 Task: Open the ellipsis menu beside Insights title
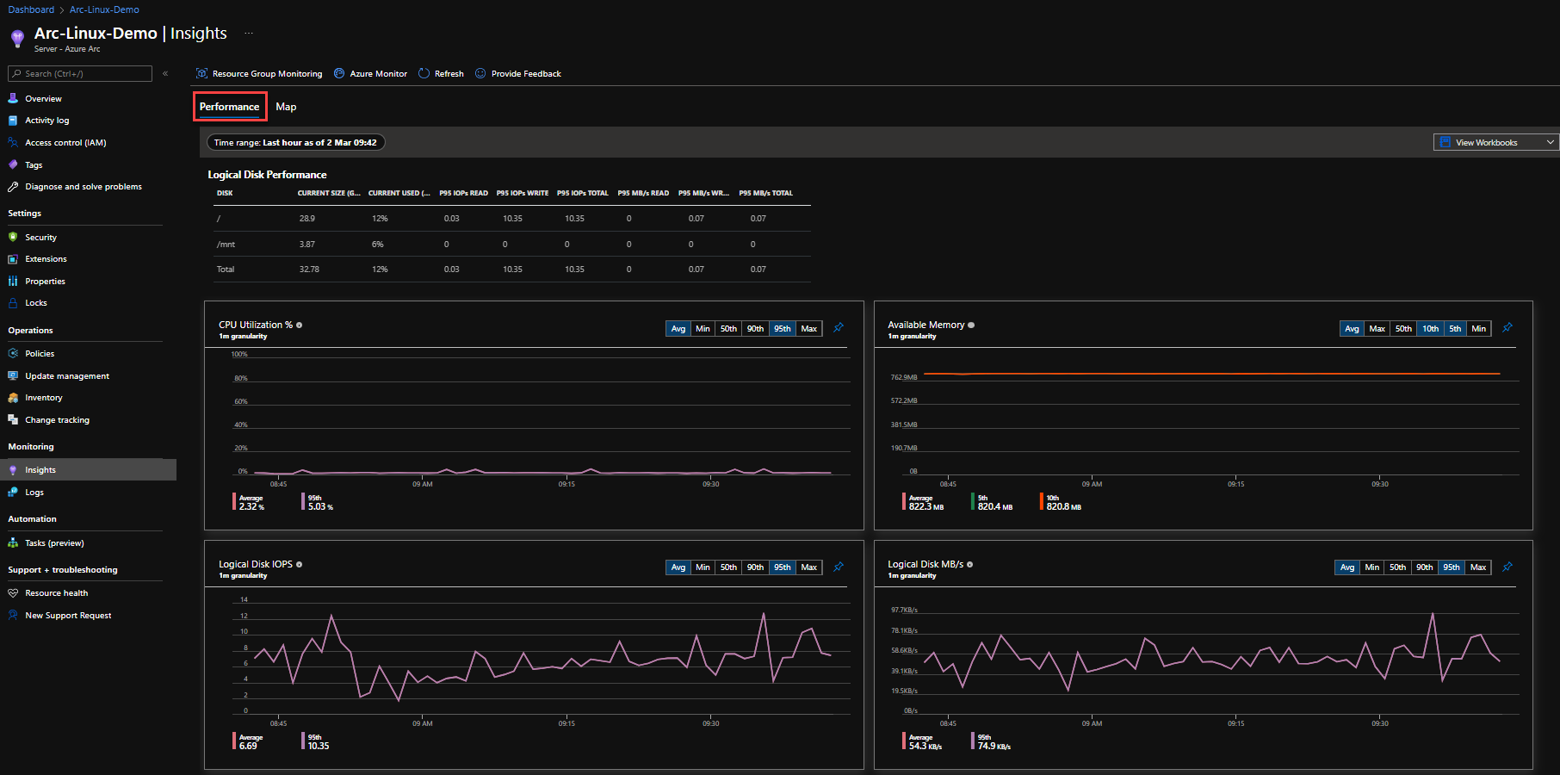(x=249, y=33)
